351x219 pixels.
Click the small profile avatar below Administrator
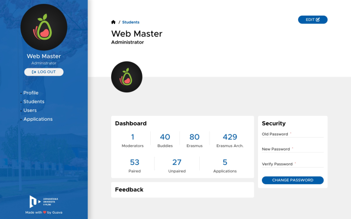click(127, 77)
